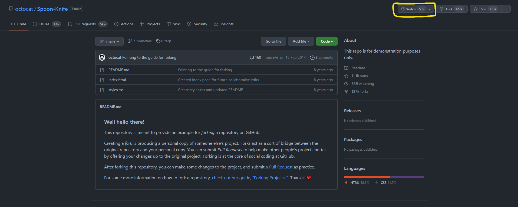Click the Go to file button

[273, 41]
